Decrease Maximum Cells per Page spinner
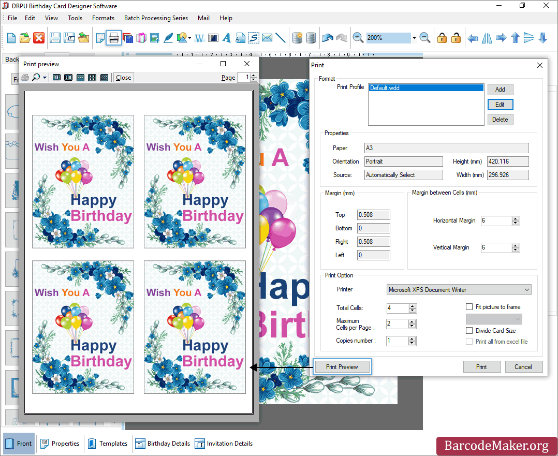Screen dimensions: 558x456 click(412, 326)
